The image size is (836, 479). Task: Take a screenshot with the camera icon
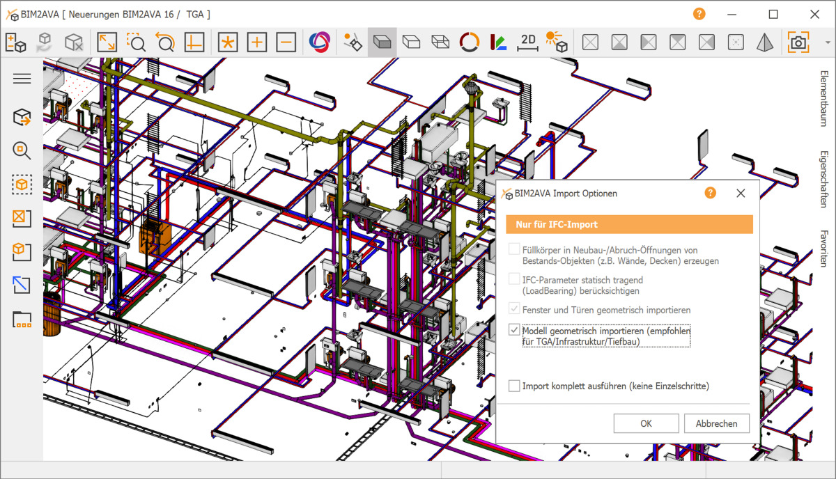click(798, 42)
